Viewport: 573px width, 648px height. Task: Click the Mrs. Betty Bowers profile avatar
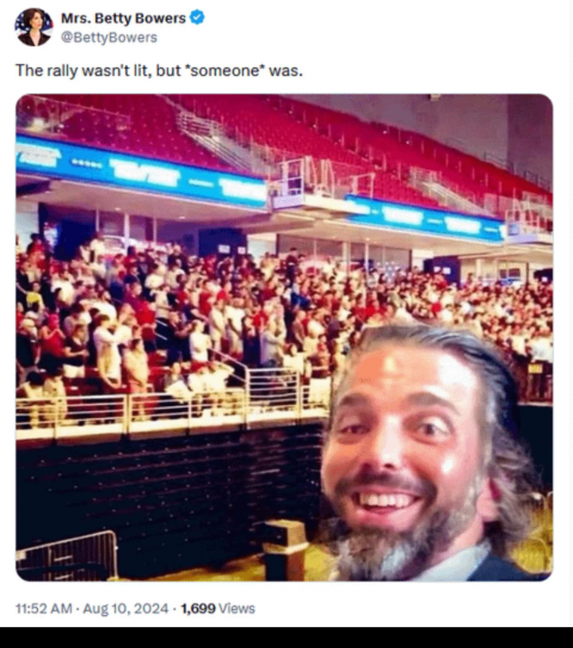[34, 27]
